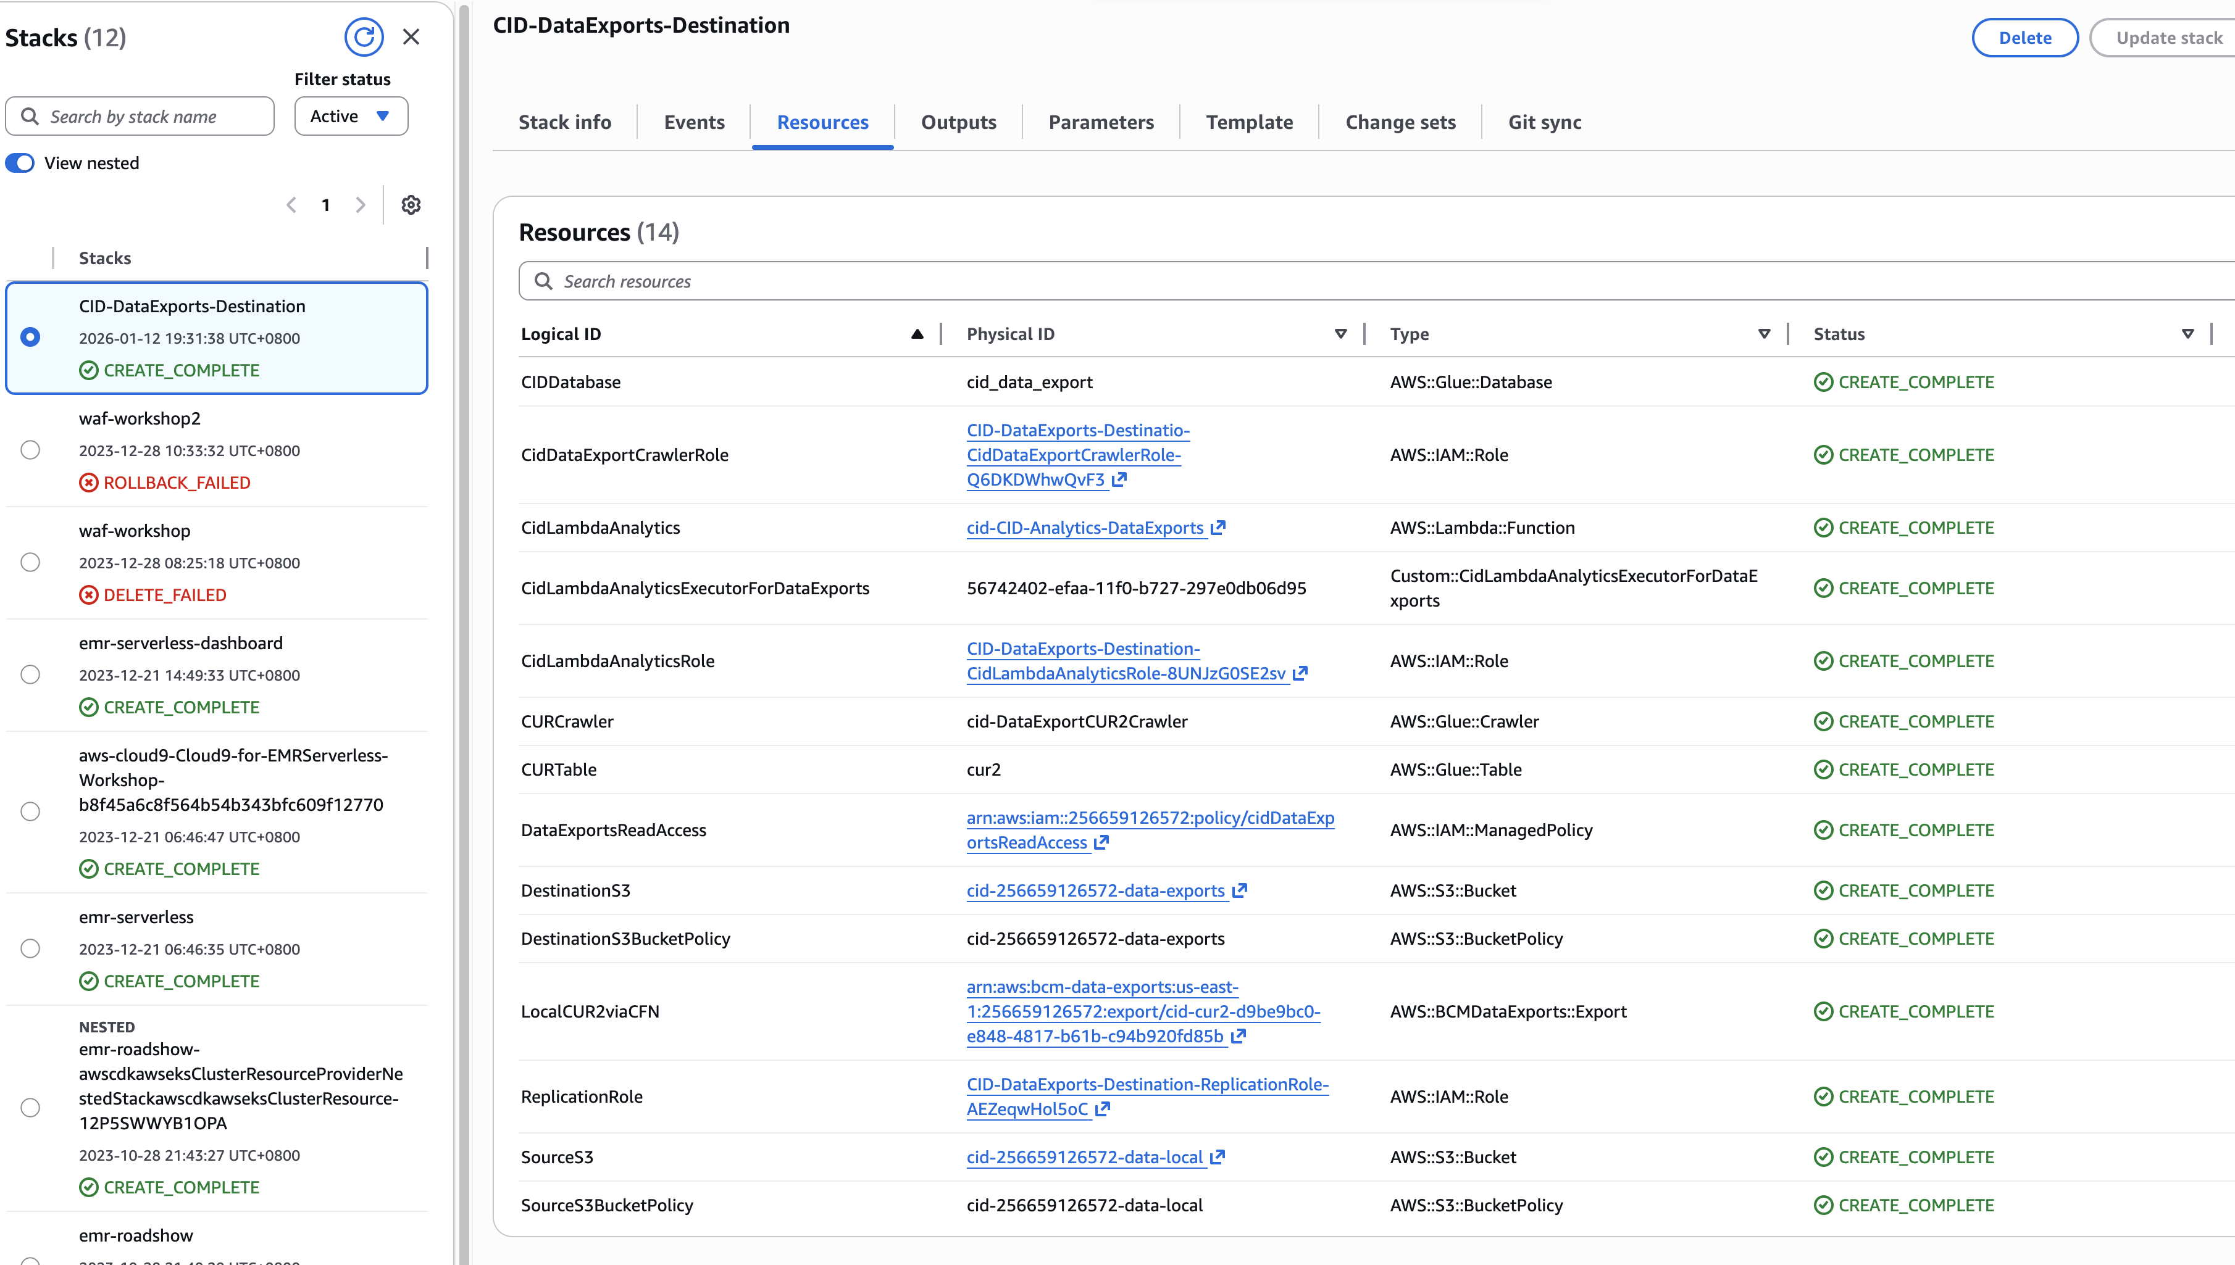Refresh the stacks list
Viewport: 2235px width, 1265px height.
pyautogui.click(x=364, y=36)
